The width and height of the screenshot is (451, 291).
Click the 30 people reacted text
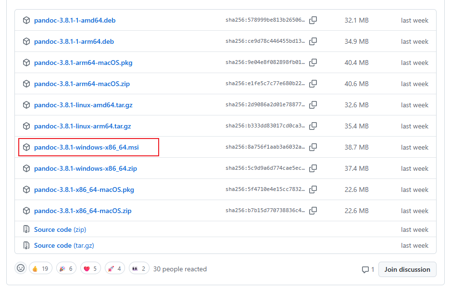180,269
